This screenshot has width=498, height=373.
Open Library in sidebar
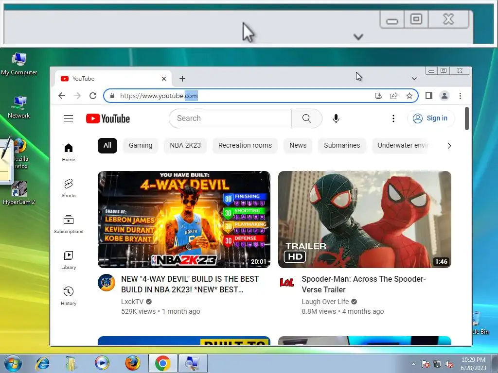(69, 260)
